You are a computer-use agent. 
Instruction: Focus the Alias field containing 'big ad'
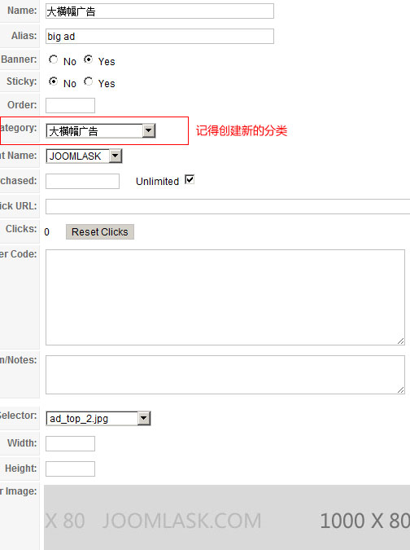159,36
